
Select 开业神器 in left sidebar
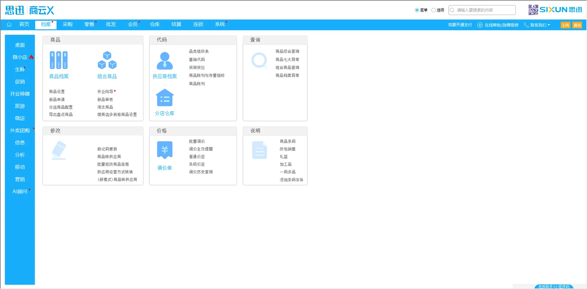coord(20,94)
